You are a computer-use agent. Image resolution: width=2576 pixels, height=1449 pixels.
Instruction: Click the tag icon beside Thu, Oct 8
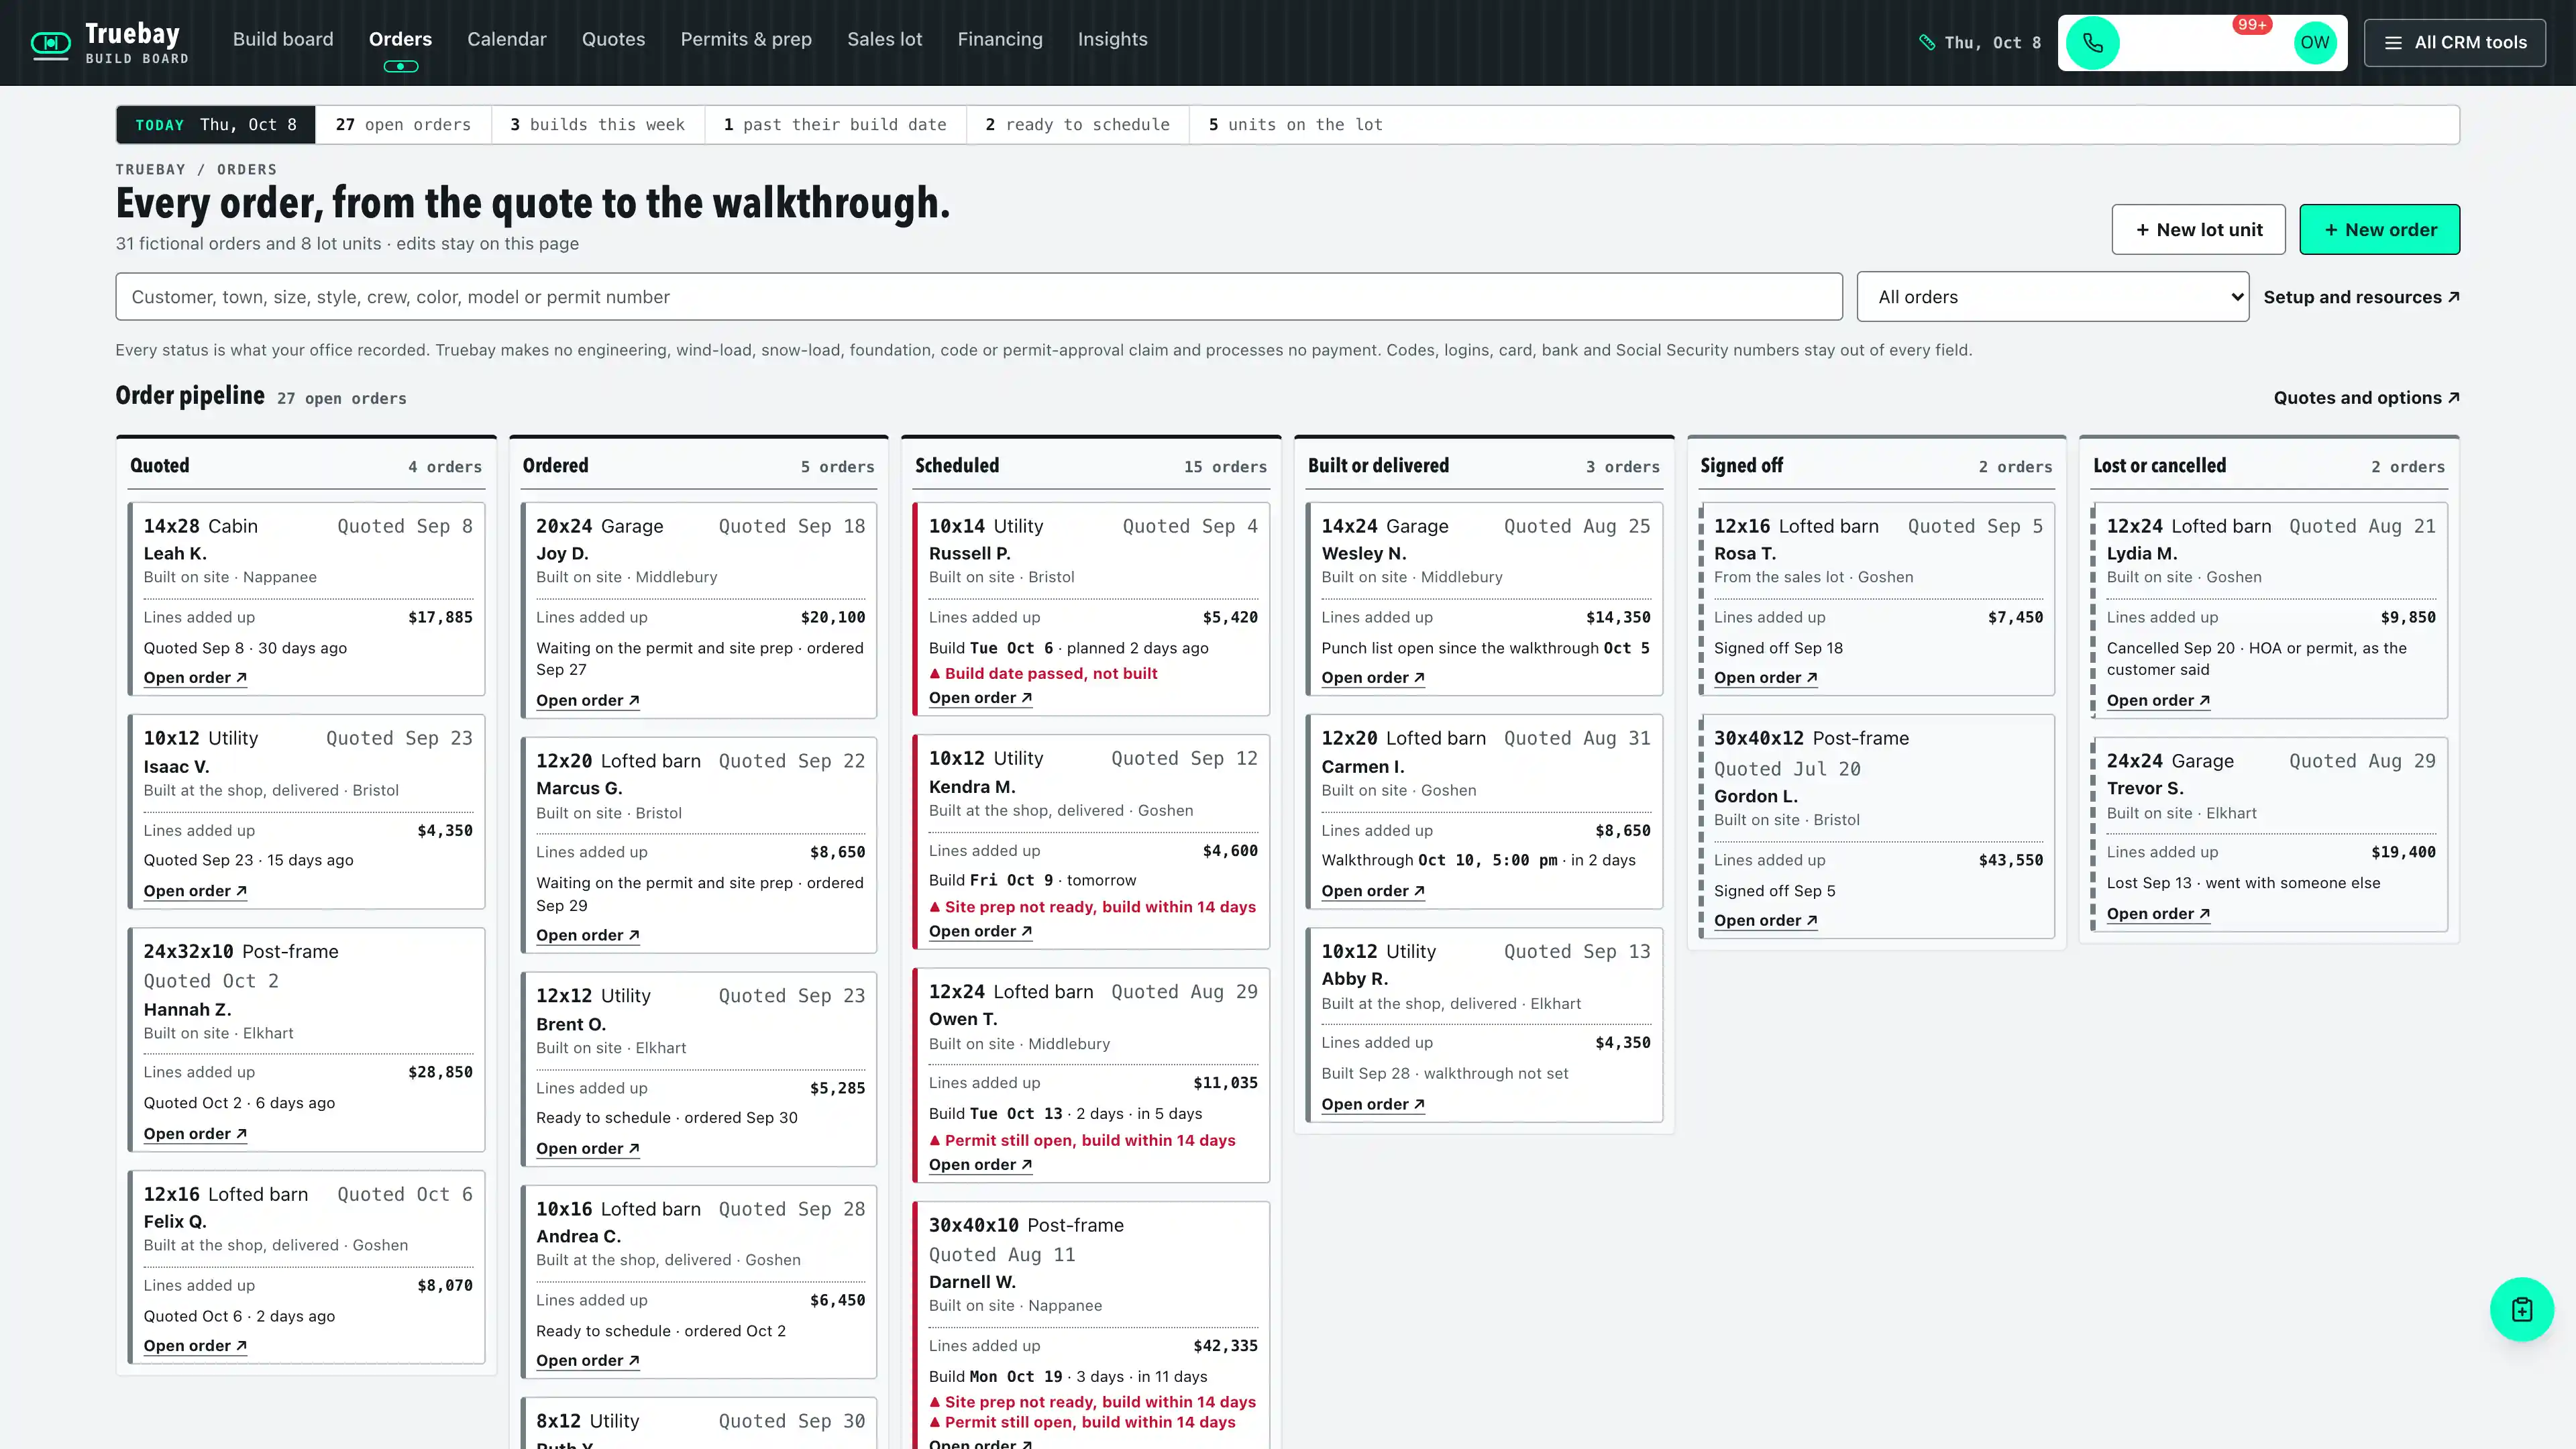coord(1927,42)
